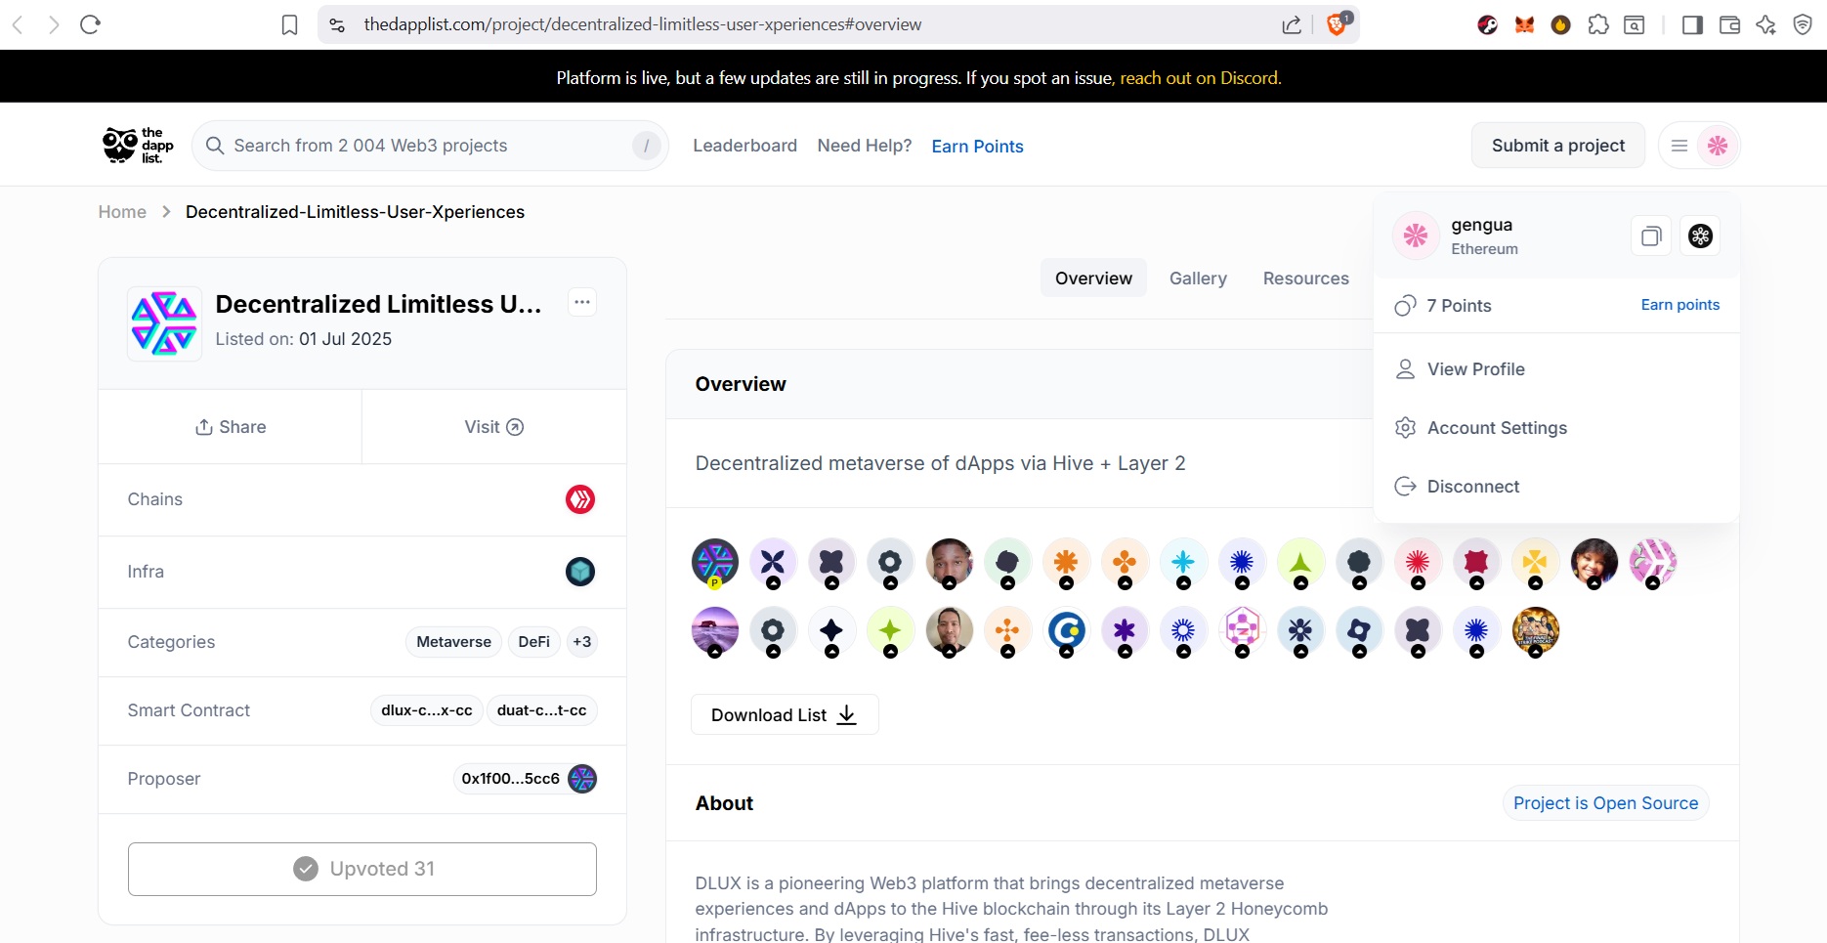Open the Leaderboard page
This screenshot has width=1827, height=943.
coord(744,146)
